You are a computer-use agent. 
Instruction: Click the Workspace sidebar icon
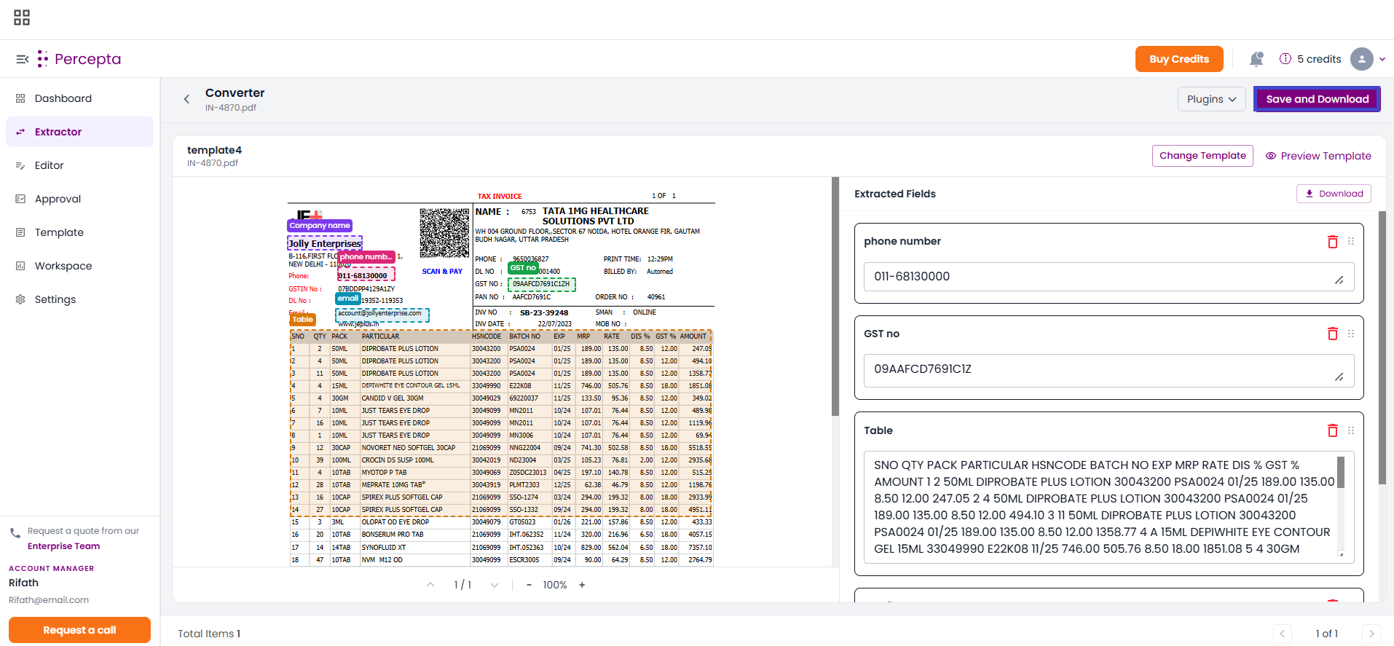[20, 266]
